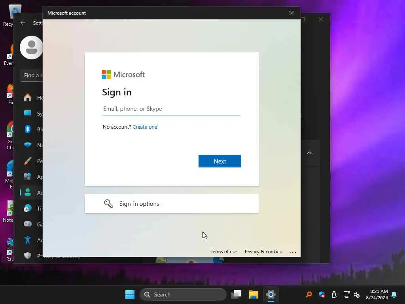405x304 pixels.
Task: Click the Settings user profile avatar
Action: pos(31,47)
